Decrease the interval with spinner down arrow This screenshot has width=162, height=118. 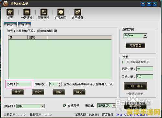(60, 85)
